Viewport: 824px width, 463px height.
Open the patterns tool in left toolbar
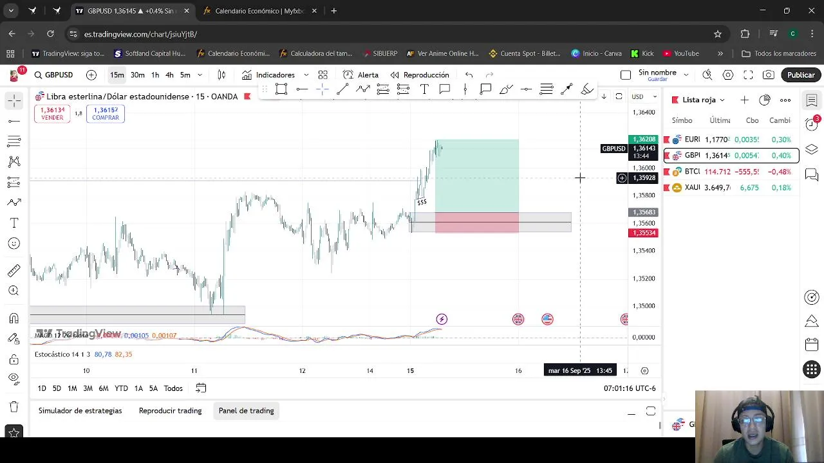click(14, 162)
